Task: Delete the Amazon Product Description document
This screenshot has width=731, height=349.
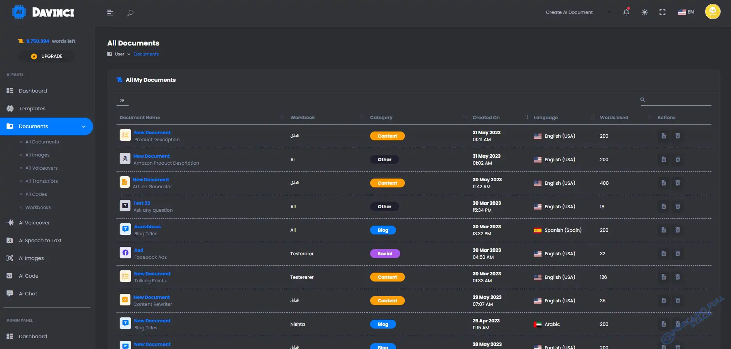Action: 677,159
